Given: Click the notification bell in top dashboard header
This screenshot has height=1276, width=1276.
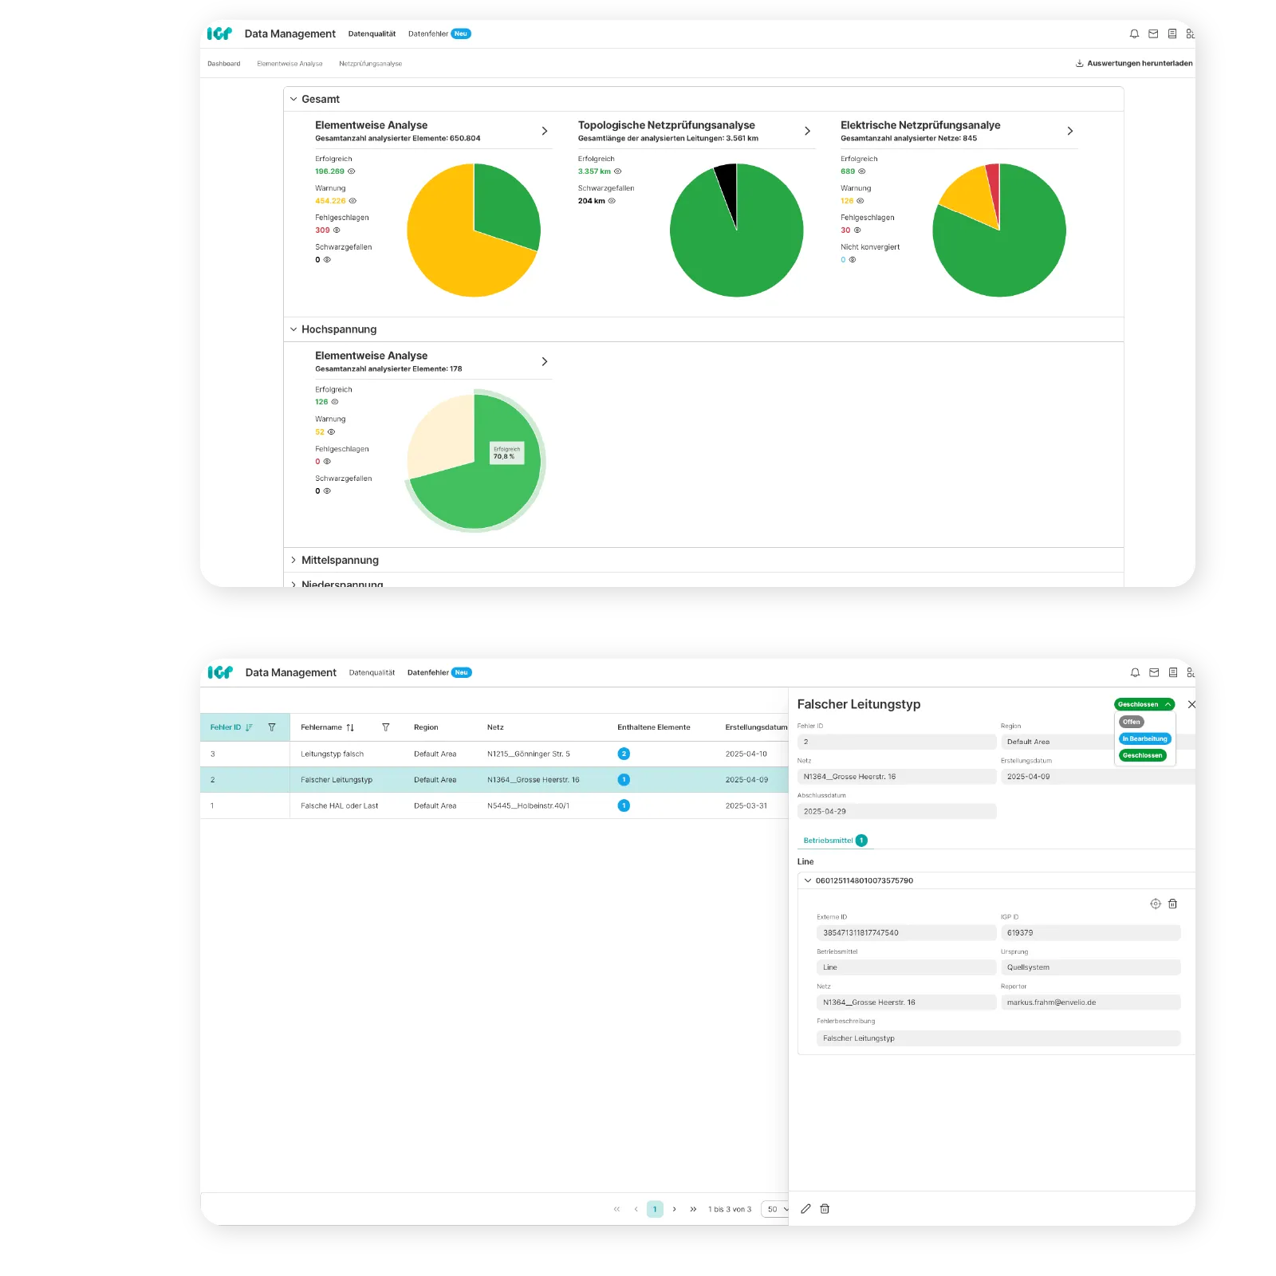Looking at the screenshot, I should [1134, 33].
